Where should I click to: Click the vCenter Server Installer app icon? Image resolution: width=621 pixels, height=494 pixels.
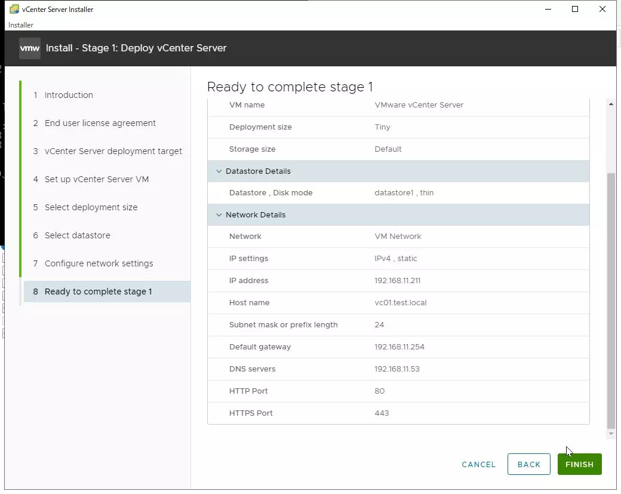coord(14,9)
